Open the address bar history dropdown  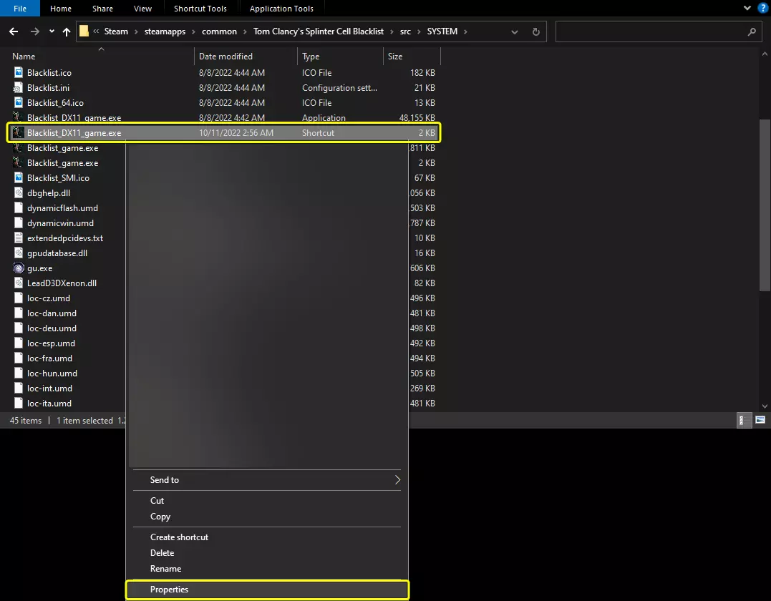coord(516,31)
